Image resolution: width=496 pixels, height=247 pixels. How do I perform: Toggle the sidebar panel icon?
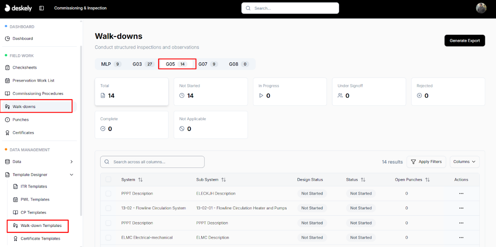(x=41, y=8)
